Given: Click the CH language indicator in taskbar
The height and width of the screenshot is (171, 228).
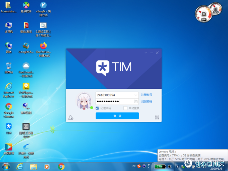Looking at the screenshot, I should click(134, 166).
